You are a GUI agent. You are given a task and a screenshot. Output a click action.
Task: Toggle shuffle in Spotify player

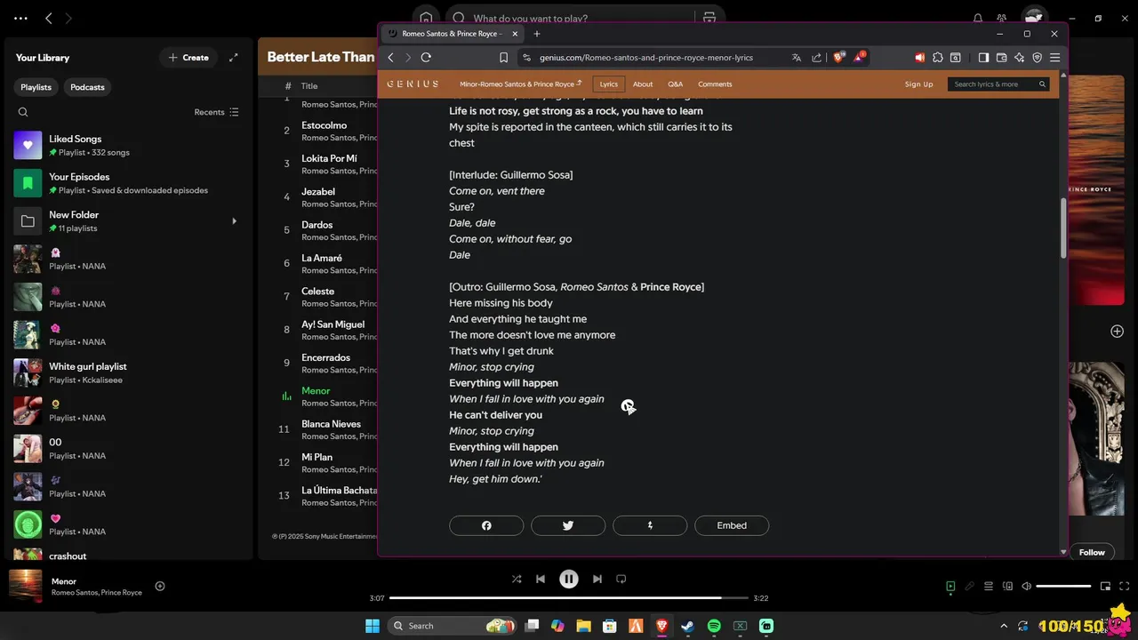tap(517, 579)
